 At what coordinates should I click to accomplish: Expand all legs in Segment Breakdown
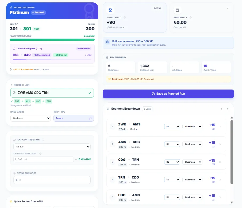pos(221,109)
